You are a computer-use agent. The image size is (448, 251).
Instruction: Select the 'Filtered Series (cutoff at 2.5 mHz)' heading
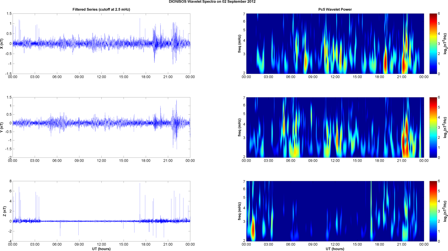pos(101,9)
